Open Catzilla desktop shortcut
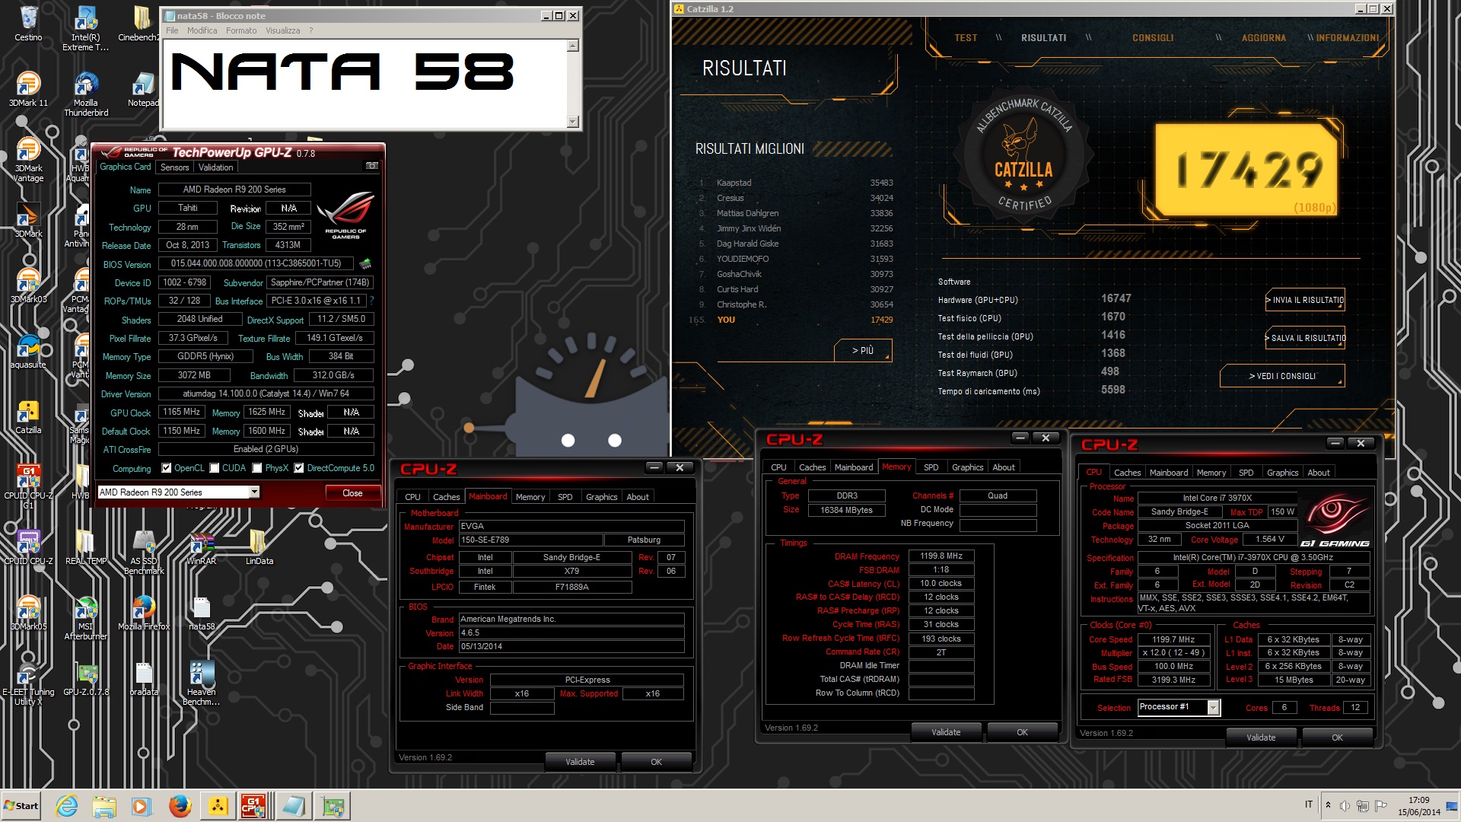This screenshot has width=1461, height=822. pos(28,416)
